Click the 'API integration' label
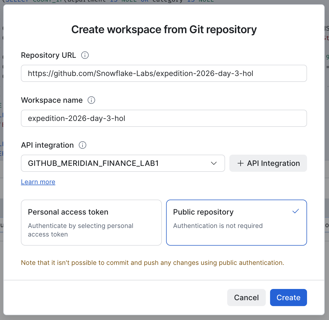 pos(47,145)
